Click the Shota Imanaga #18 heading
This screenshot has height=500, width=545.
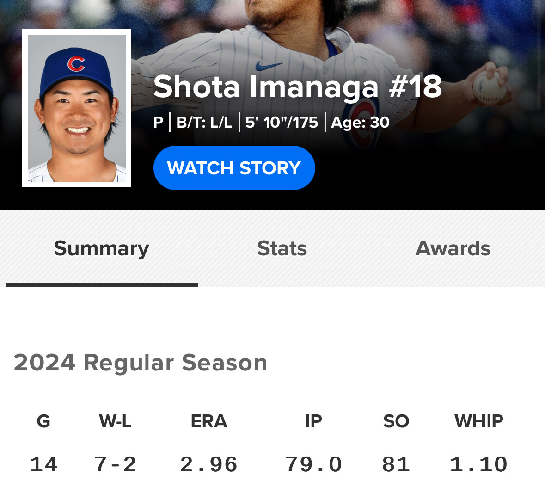click(x=297, y=86)
